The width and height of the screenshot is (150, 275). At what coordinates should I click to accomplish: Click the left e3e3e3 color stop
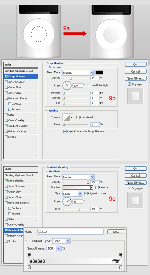point(29,267)
